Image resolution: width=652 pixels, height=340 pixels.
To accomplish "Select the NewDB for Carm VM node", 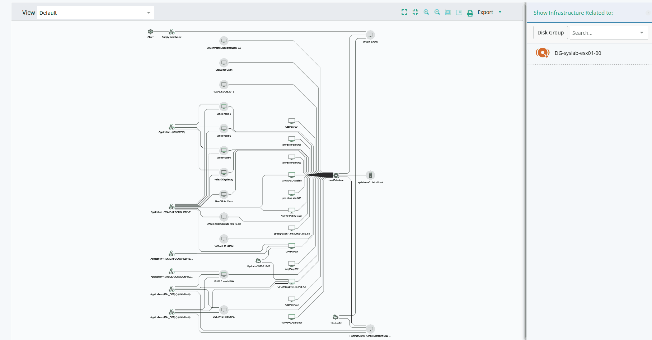I will (224, 194).
